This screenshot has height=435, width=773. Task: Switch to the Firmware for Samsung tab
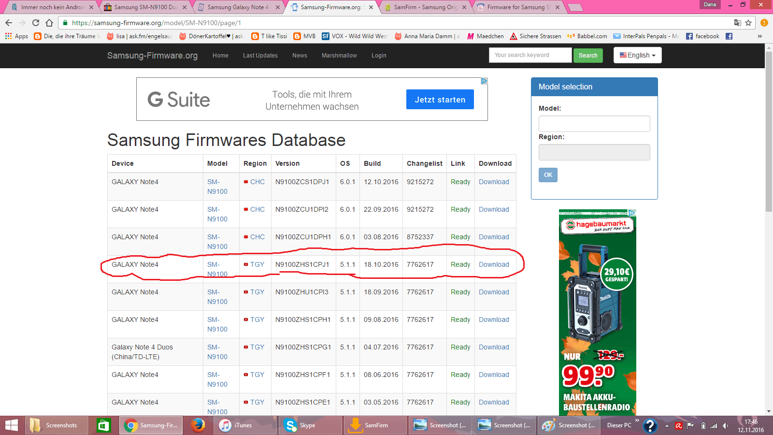[519, 7]
